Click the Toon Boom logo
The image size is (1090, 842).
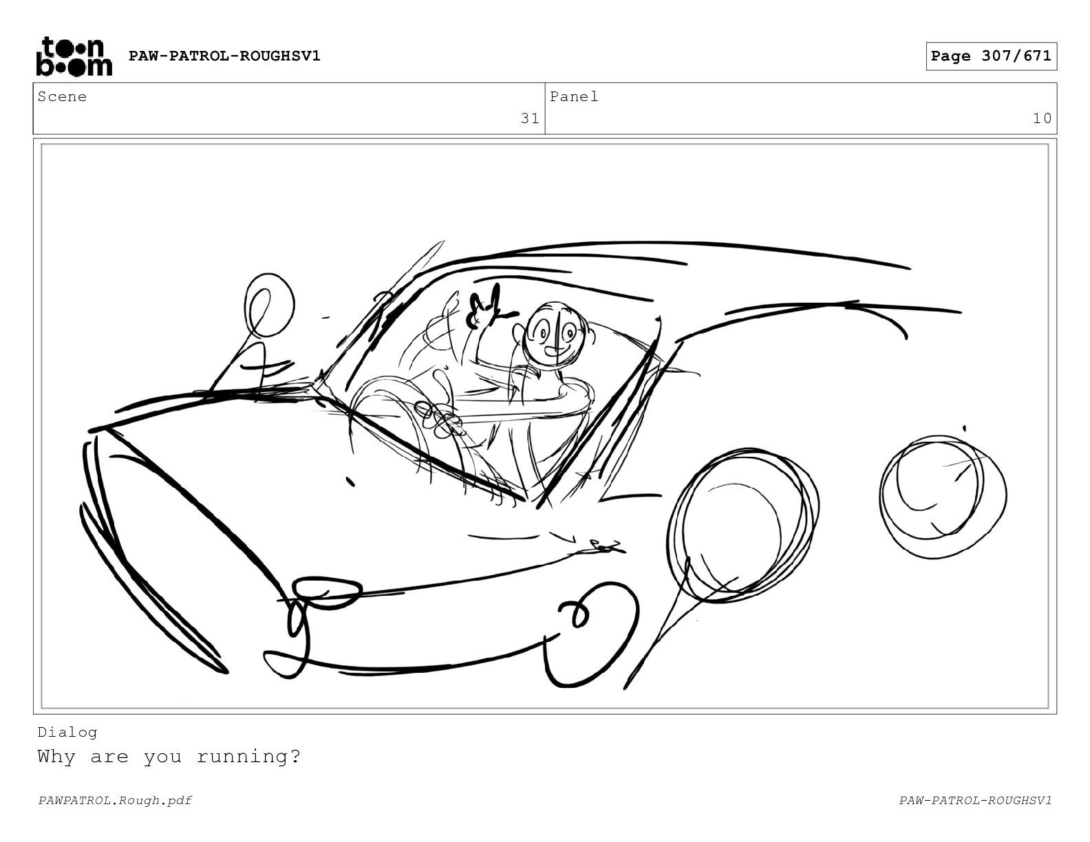(74, 56)
